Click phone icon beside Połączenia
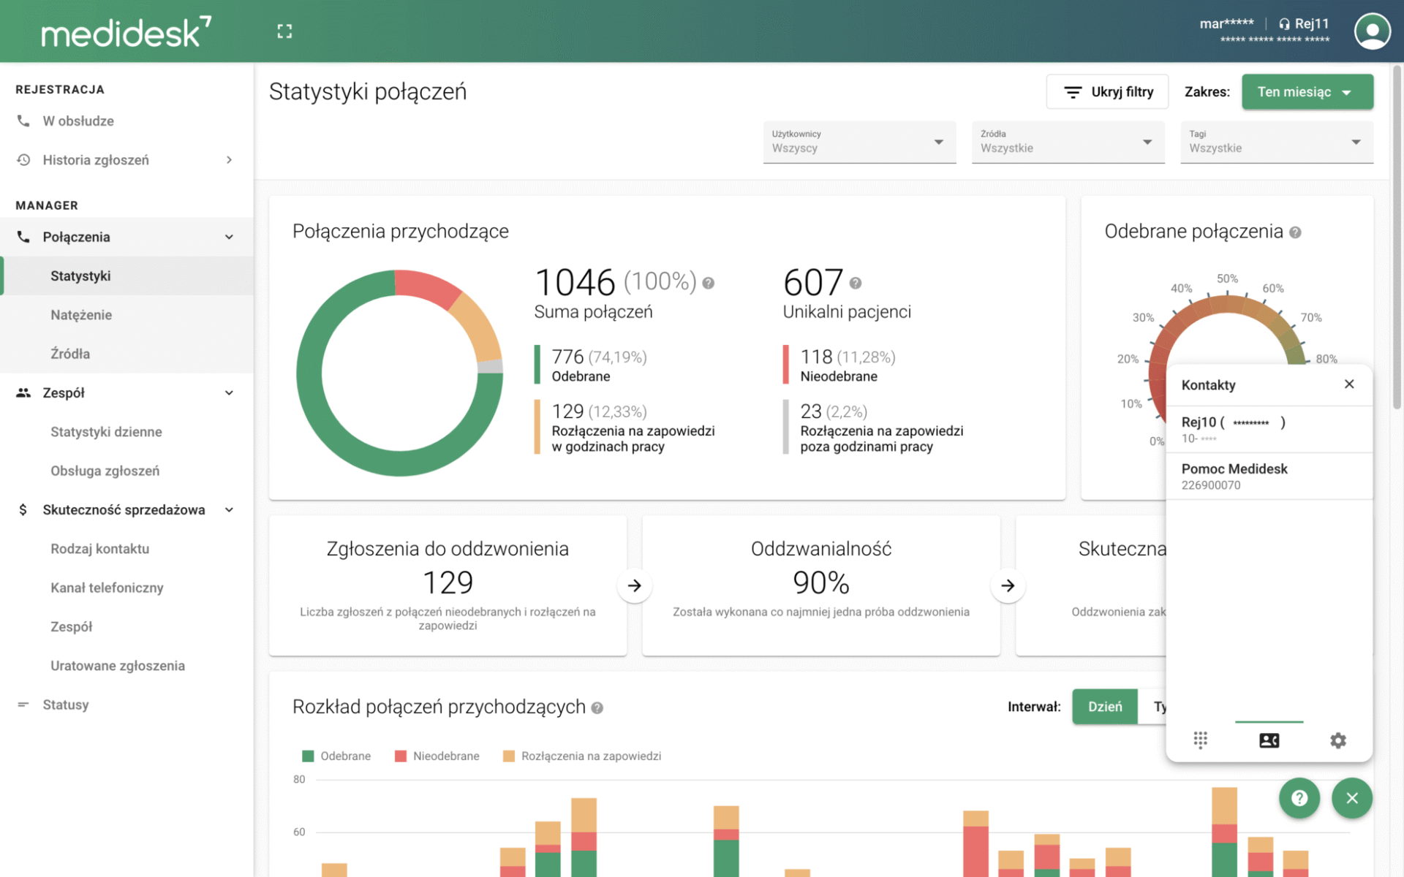This screenshot has width=1404, height=877. [x=23, y=237]
